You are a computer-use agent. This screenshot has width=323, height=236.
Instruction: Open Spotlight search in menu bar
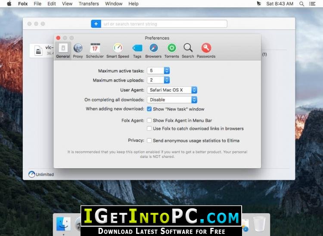(x=301, y=4)
